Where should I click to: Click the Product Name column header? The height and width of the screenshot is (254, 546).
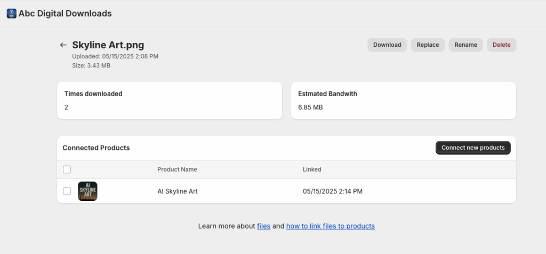tap(177, 170)
